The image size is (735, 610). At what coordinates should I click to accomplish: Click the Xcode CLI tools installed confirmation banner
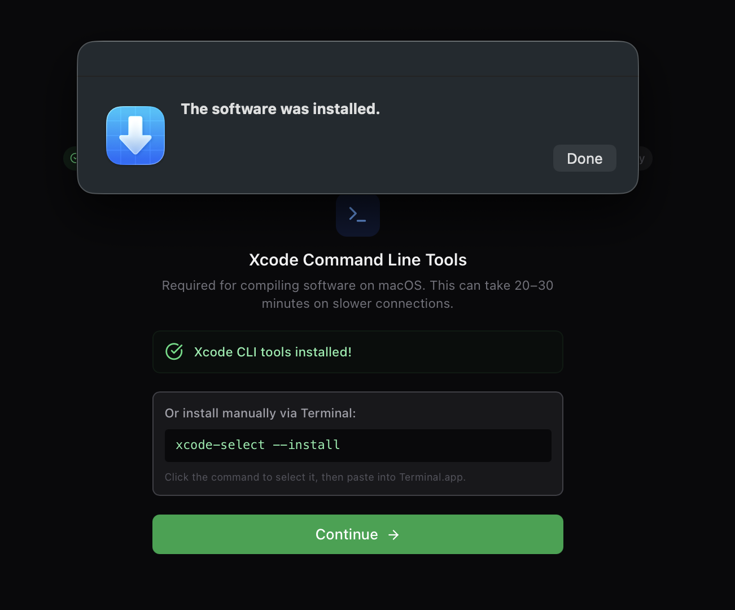[357, 351]
